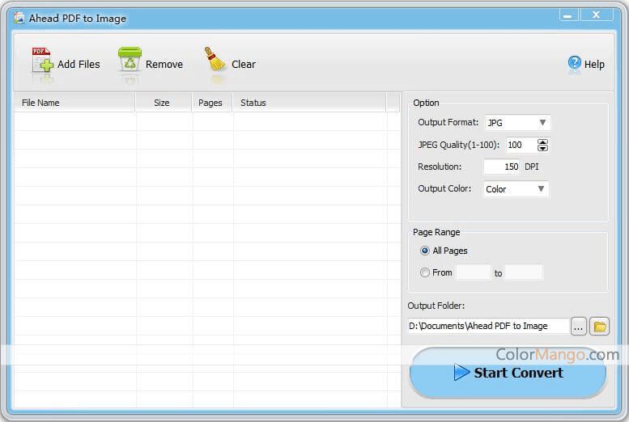This screenshot has width=629, height=422.
Task: Click the Add Files PDF icon
Action: pos(43,60)
